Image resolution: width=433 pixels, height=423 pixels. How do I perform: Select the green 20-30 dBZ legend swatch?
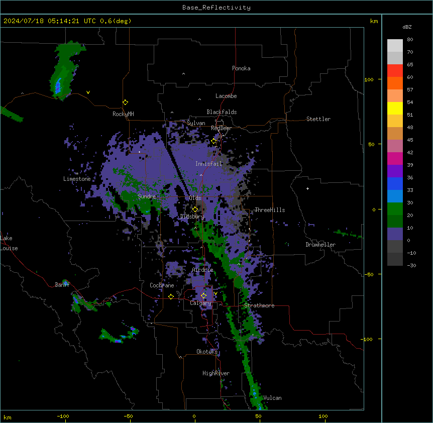[395, 209]
